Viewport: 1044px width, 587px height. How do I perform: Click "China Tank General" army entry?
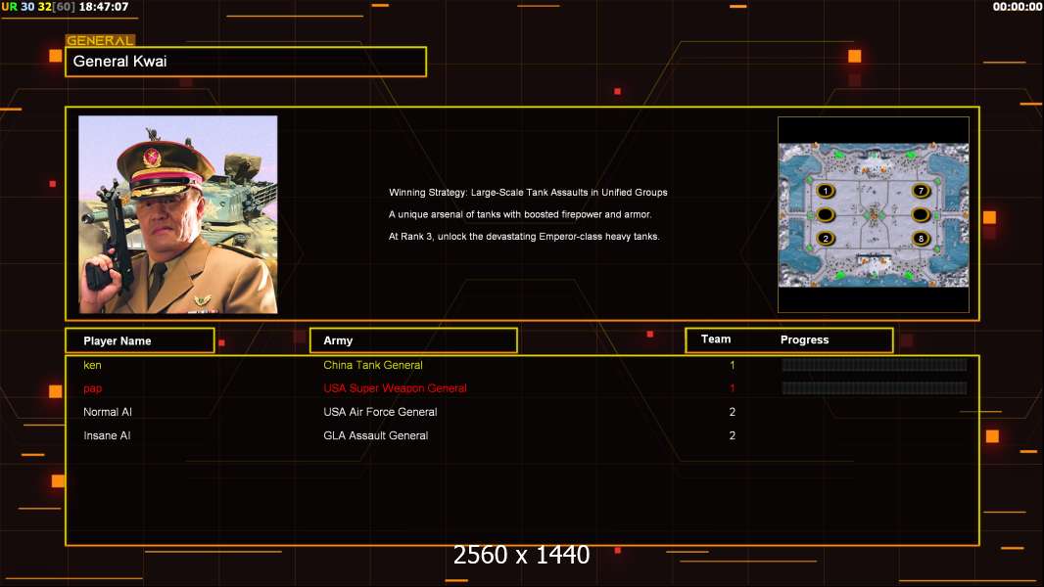[373, 365]
